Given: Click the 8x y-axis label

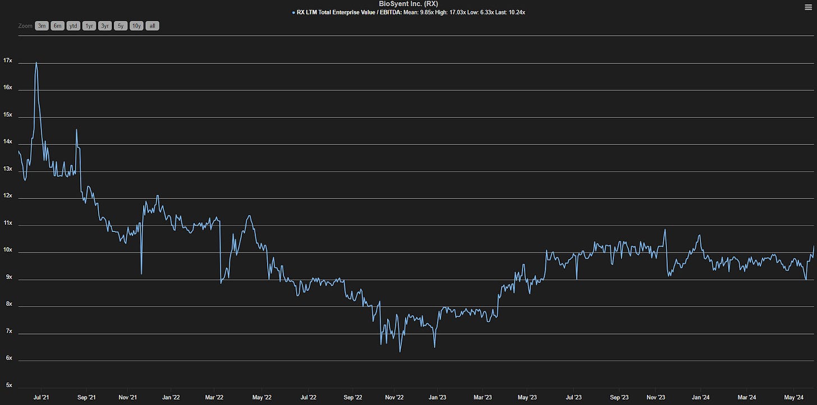Looking at the screenshot, I should click(x=9, y=304).
